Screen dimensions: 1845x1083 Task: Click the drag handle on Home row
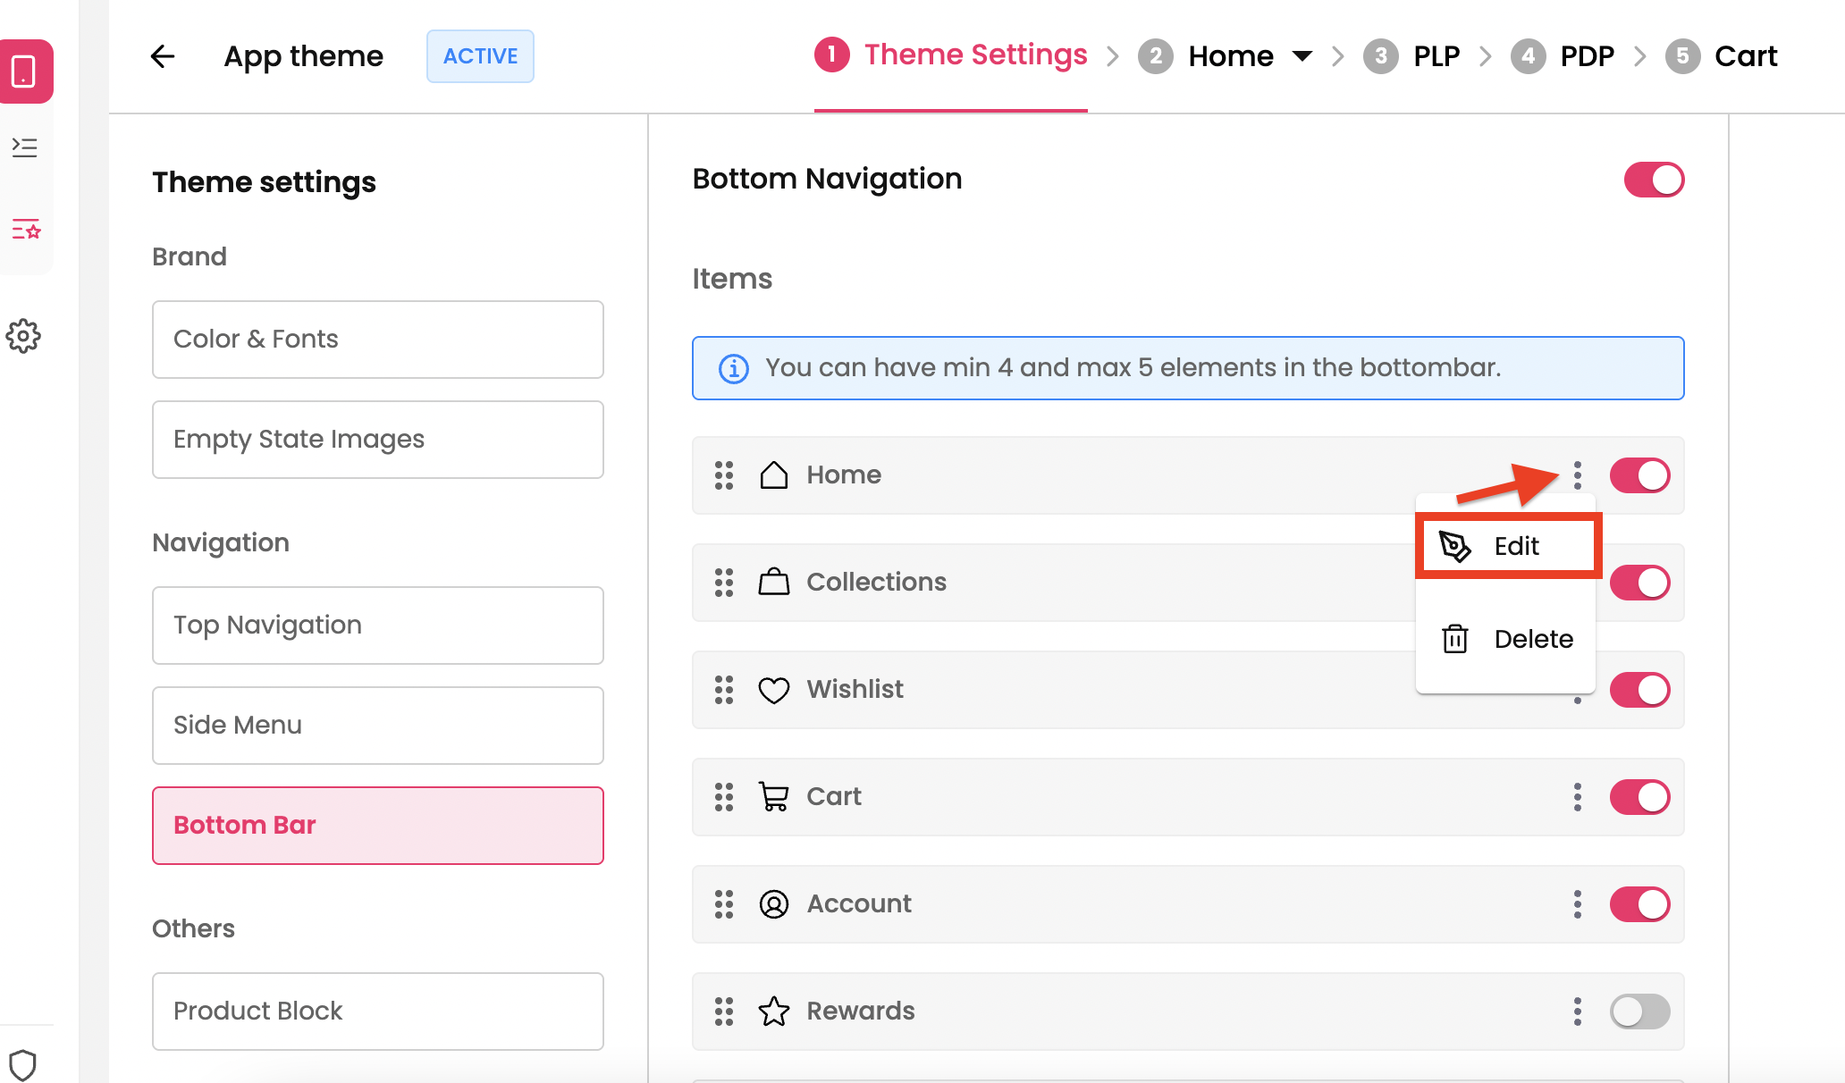pos(724,475)
